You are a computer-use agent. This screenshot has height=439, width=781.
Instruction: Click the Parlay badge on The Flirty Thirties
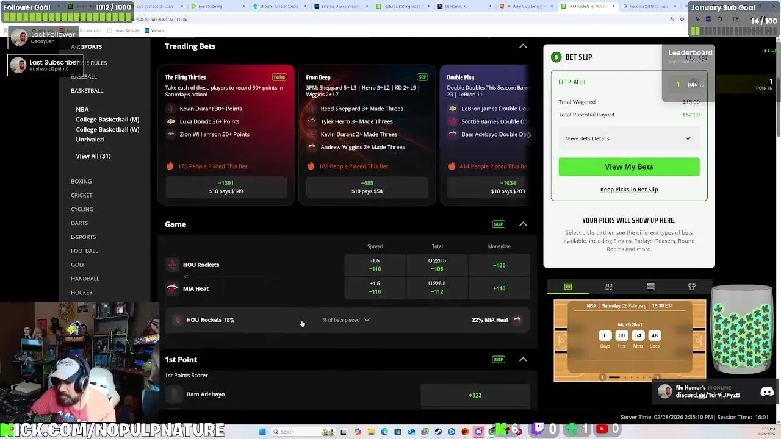[279, 77]
